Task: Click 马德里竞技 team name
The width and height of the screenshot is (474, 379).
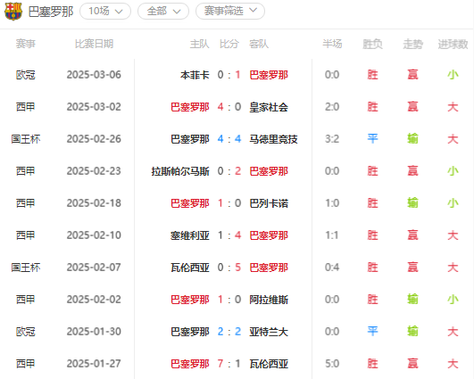Action: point(273,139)
